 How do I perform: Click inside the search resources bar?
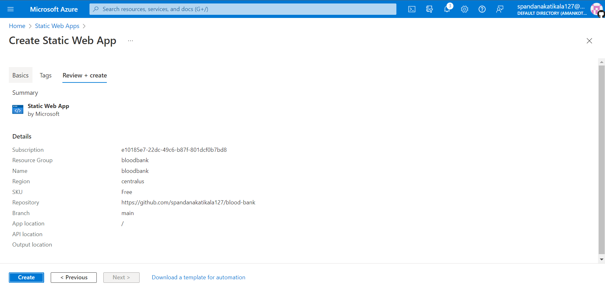243,9
